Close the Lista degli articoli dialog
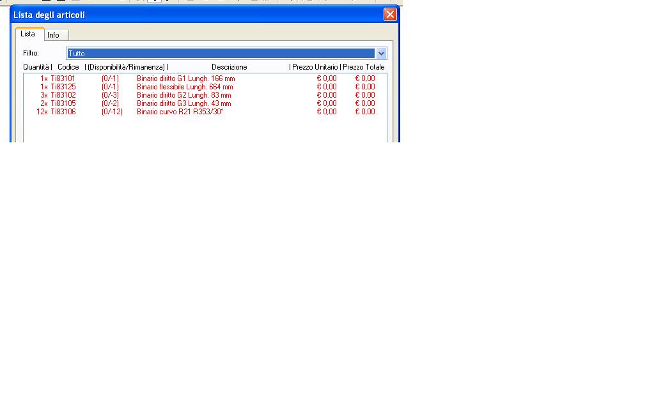This screenshot has height=406, width=647. coord(390,15)
